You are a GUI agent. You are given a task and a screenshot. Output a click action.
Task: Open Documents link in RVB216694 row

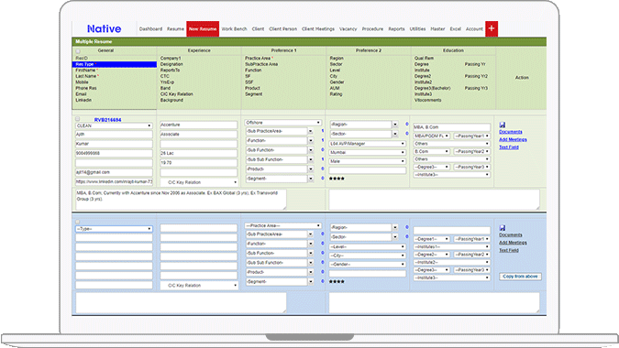click(511, 132)
